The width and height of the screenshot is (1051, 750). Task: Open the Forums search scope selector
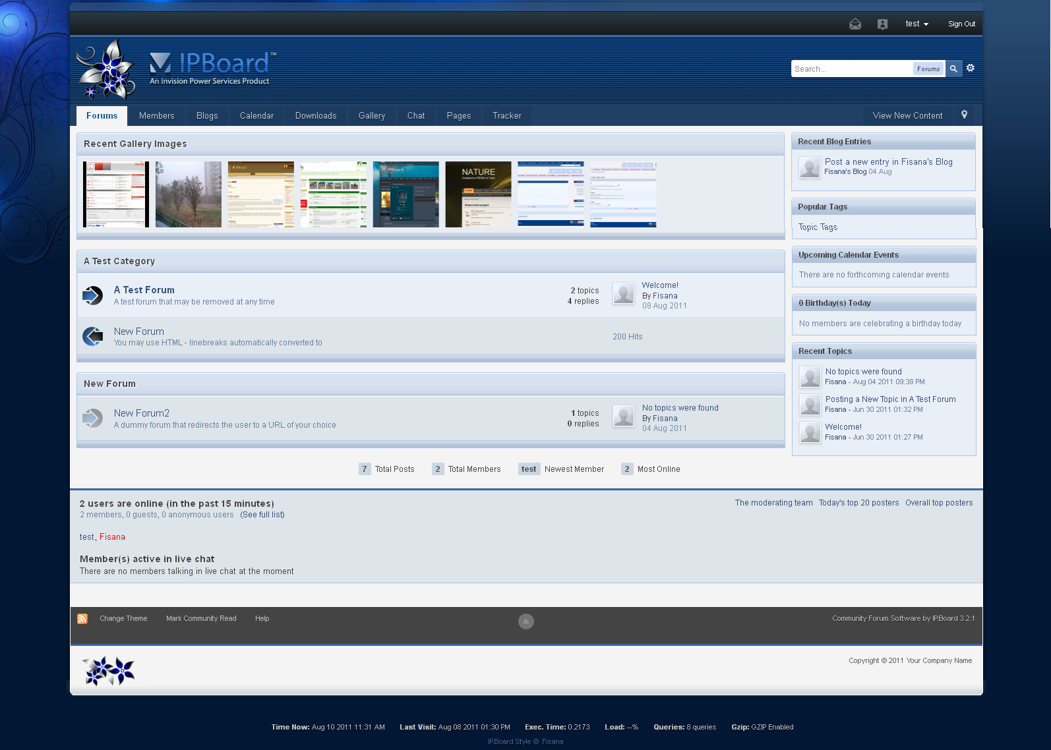(928, 69)
